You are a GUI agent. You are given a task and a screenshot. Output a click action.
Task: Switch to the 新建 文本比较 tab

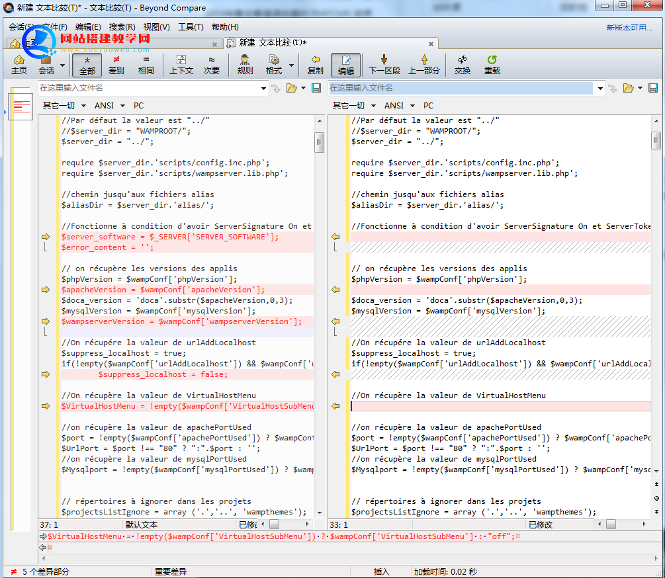tap(273, 43)
